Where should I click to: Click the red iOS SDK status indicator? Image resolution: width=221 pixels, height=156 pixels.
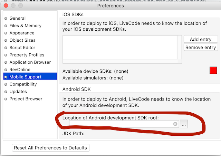tap(213, 70)
